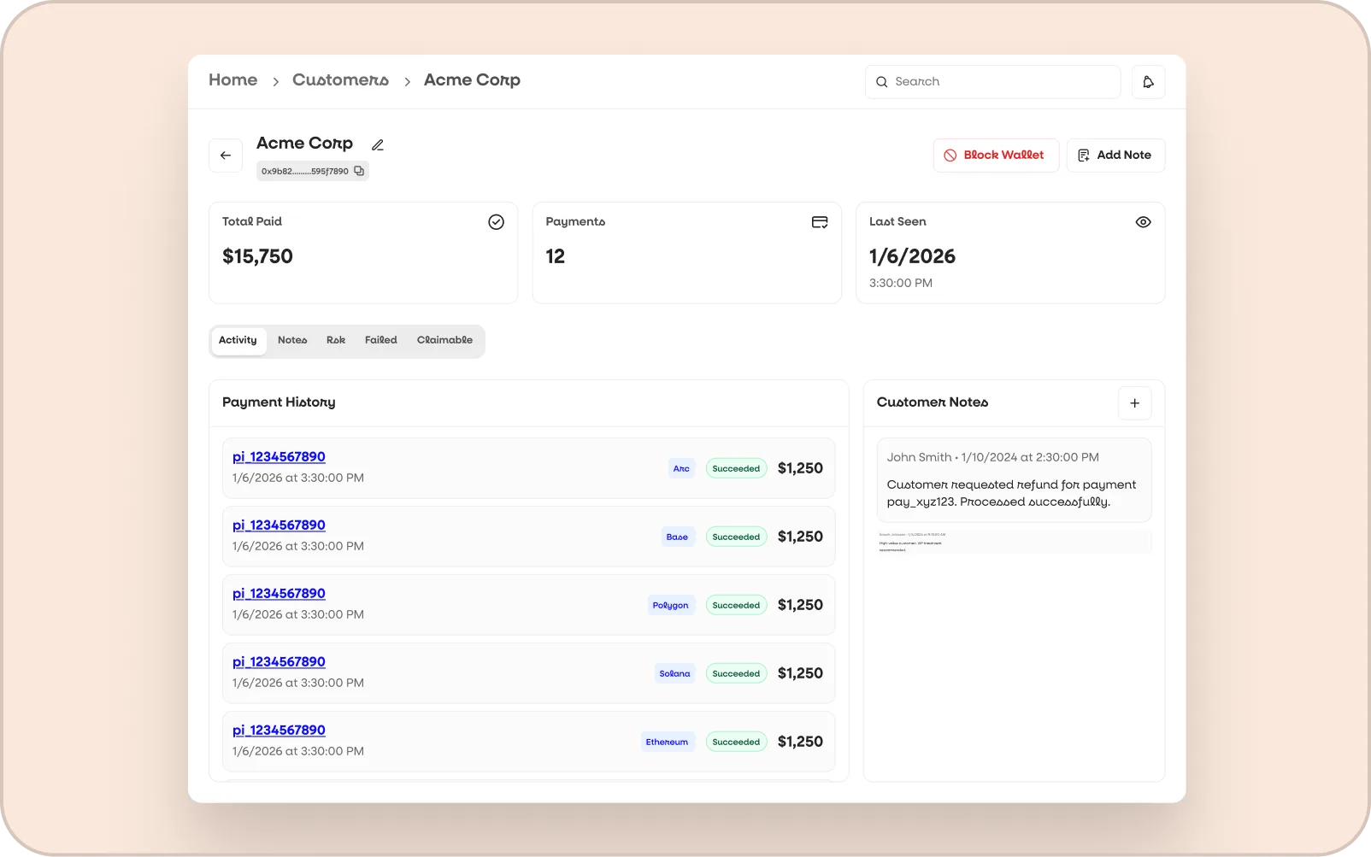Screen dimensions: 1371x857
Task: Open Customers breadcrumb
Action: 340,80
